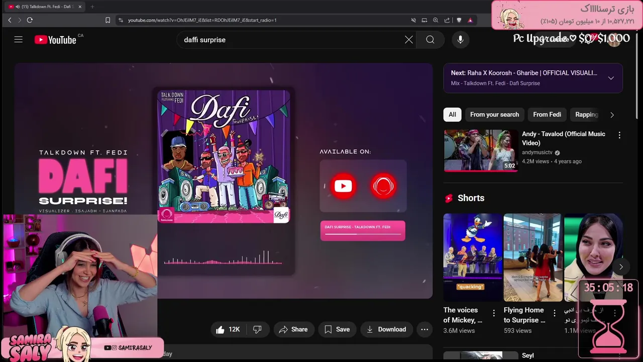Open more actions ellipsis under video

[424, 329]
